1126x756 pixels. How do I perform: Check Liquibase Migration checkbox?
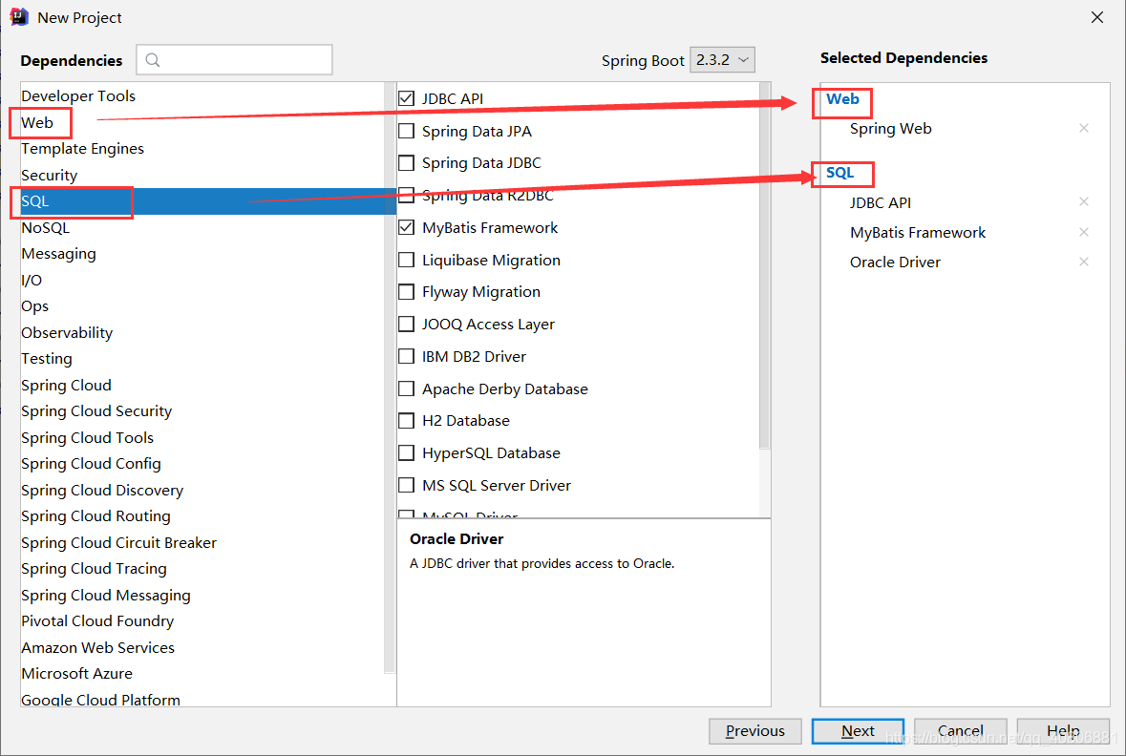[407, 260]
